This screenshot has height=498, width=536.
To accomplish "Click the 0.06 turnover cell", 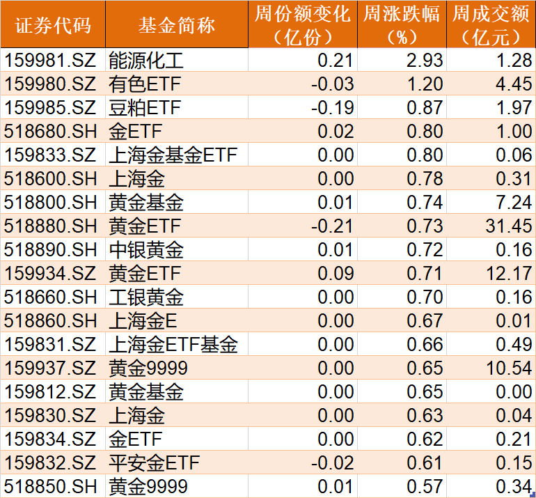I will pyautogui.click(x=491, y=155).
